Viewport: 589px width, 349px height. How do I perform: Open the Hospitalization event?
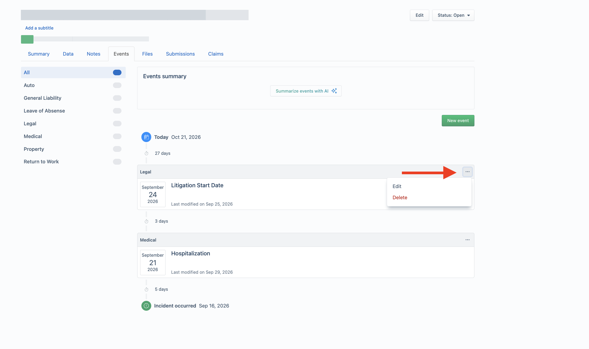(191, 254)
